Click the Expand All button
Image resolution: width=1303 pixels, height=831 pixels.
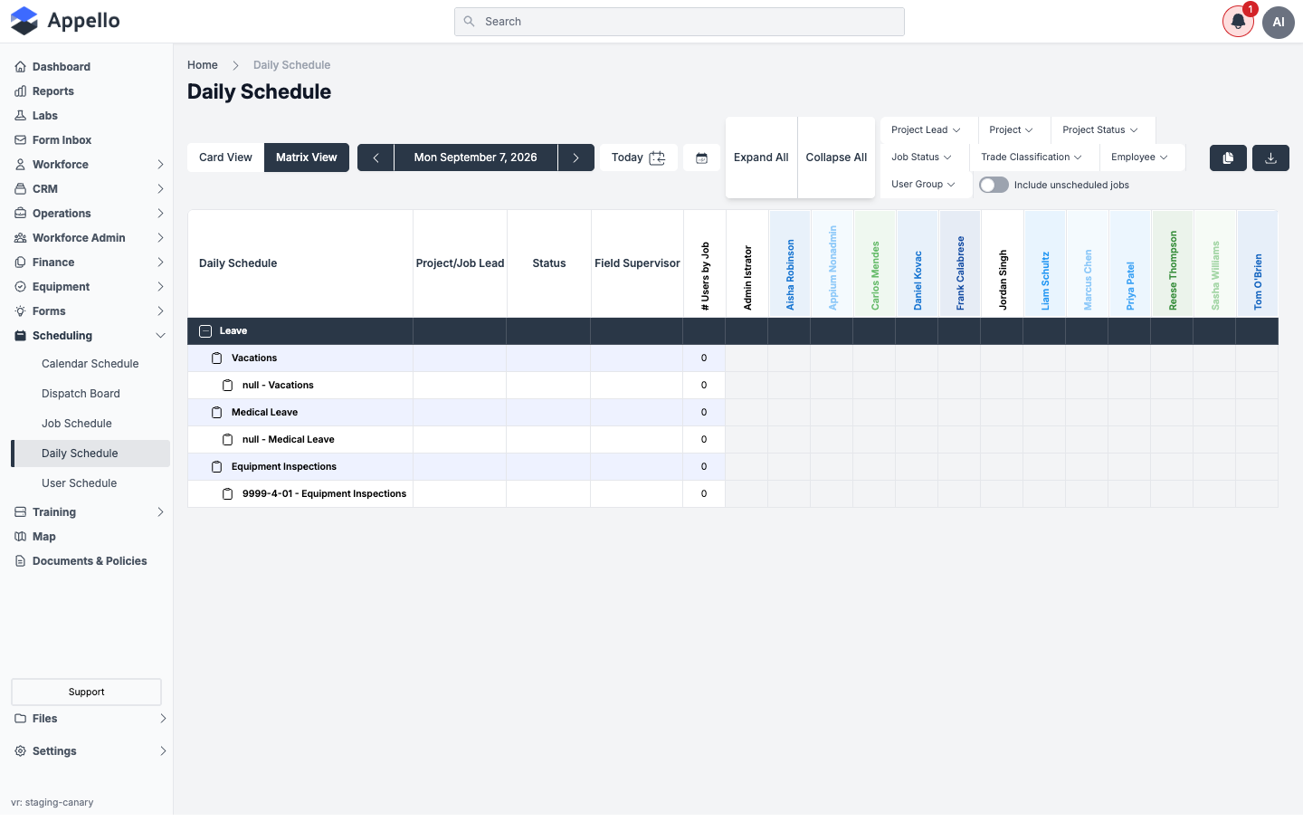click(761, 158)
